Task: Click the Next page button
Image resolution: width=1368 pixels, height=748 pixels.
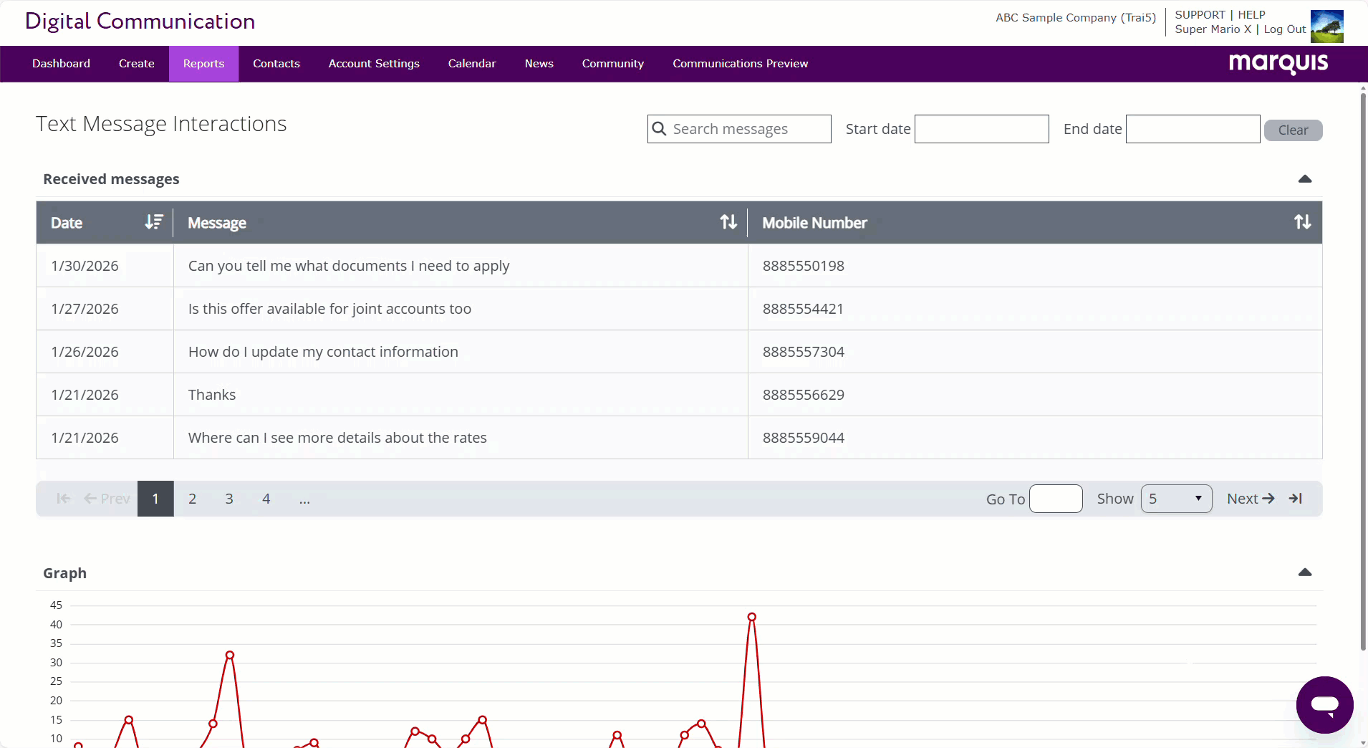Action: coord(1250,499)
